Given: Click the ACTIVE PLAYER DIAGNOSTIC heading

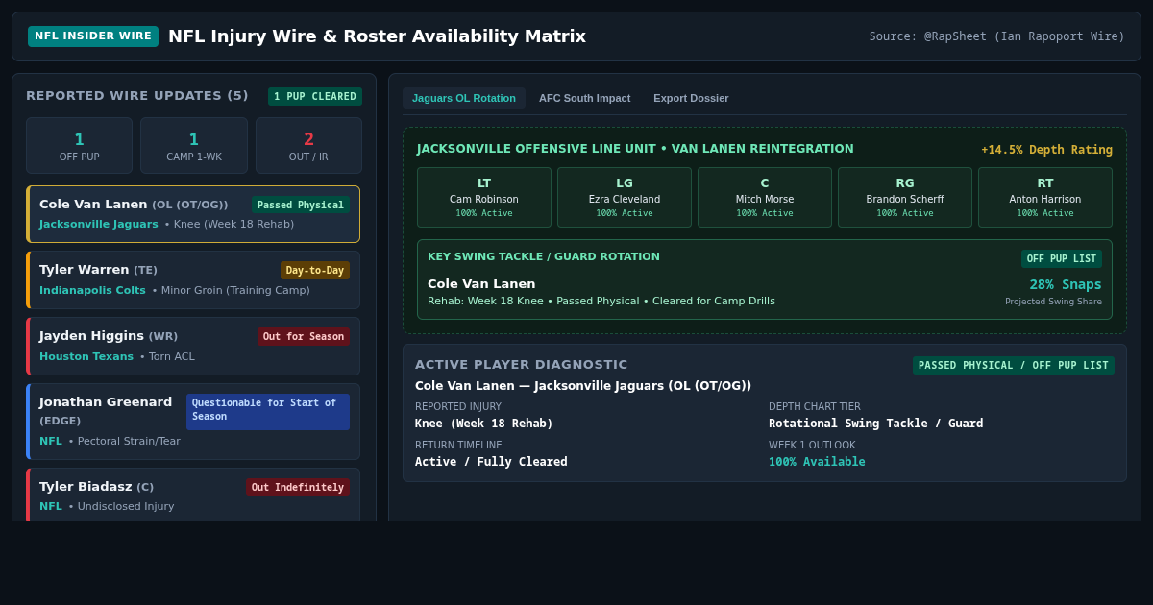Looking at the screenshot, I should point(521,365).
